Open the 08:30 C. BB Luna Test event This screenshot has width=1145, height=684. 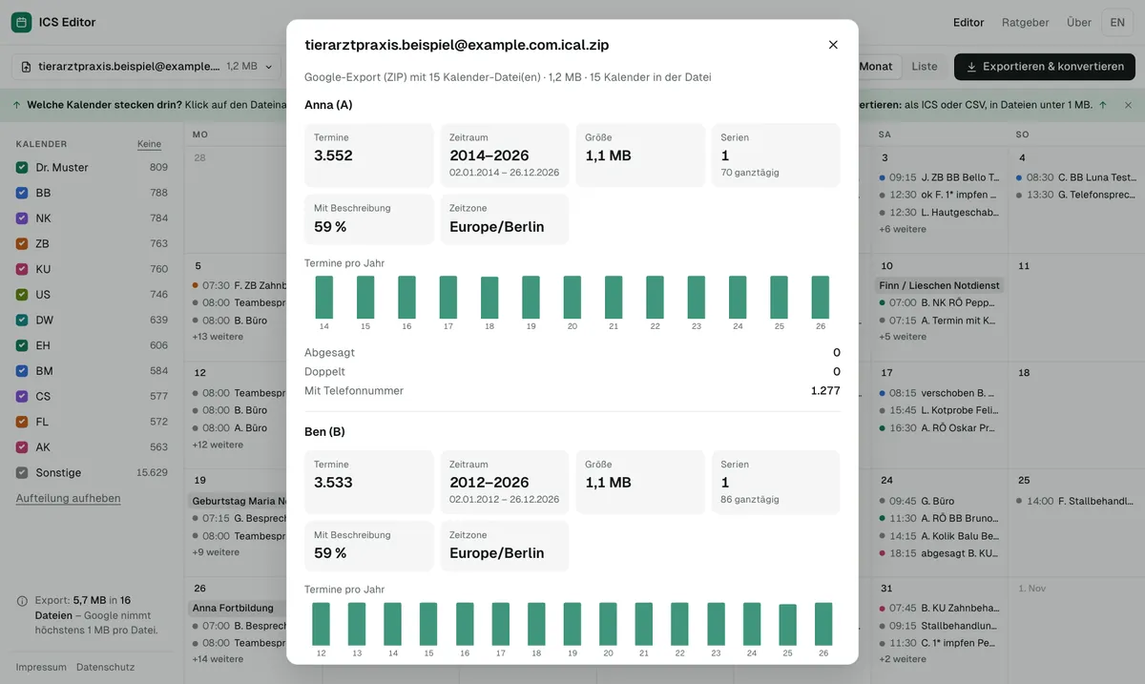tap(1076, 177)
